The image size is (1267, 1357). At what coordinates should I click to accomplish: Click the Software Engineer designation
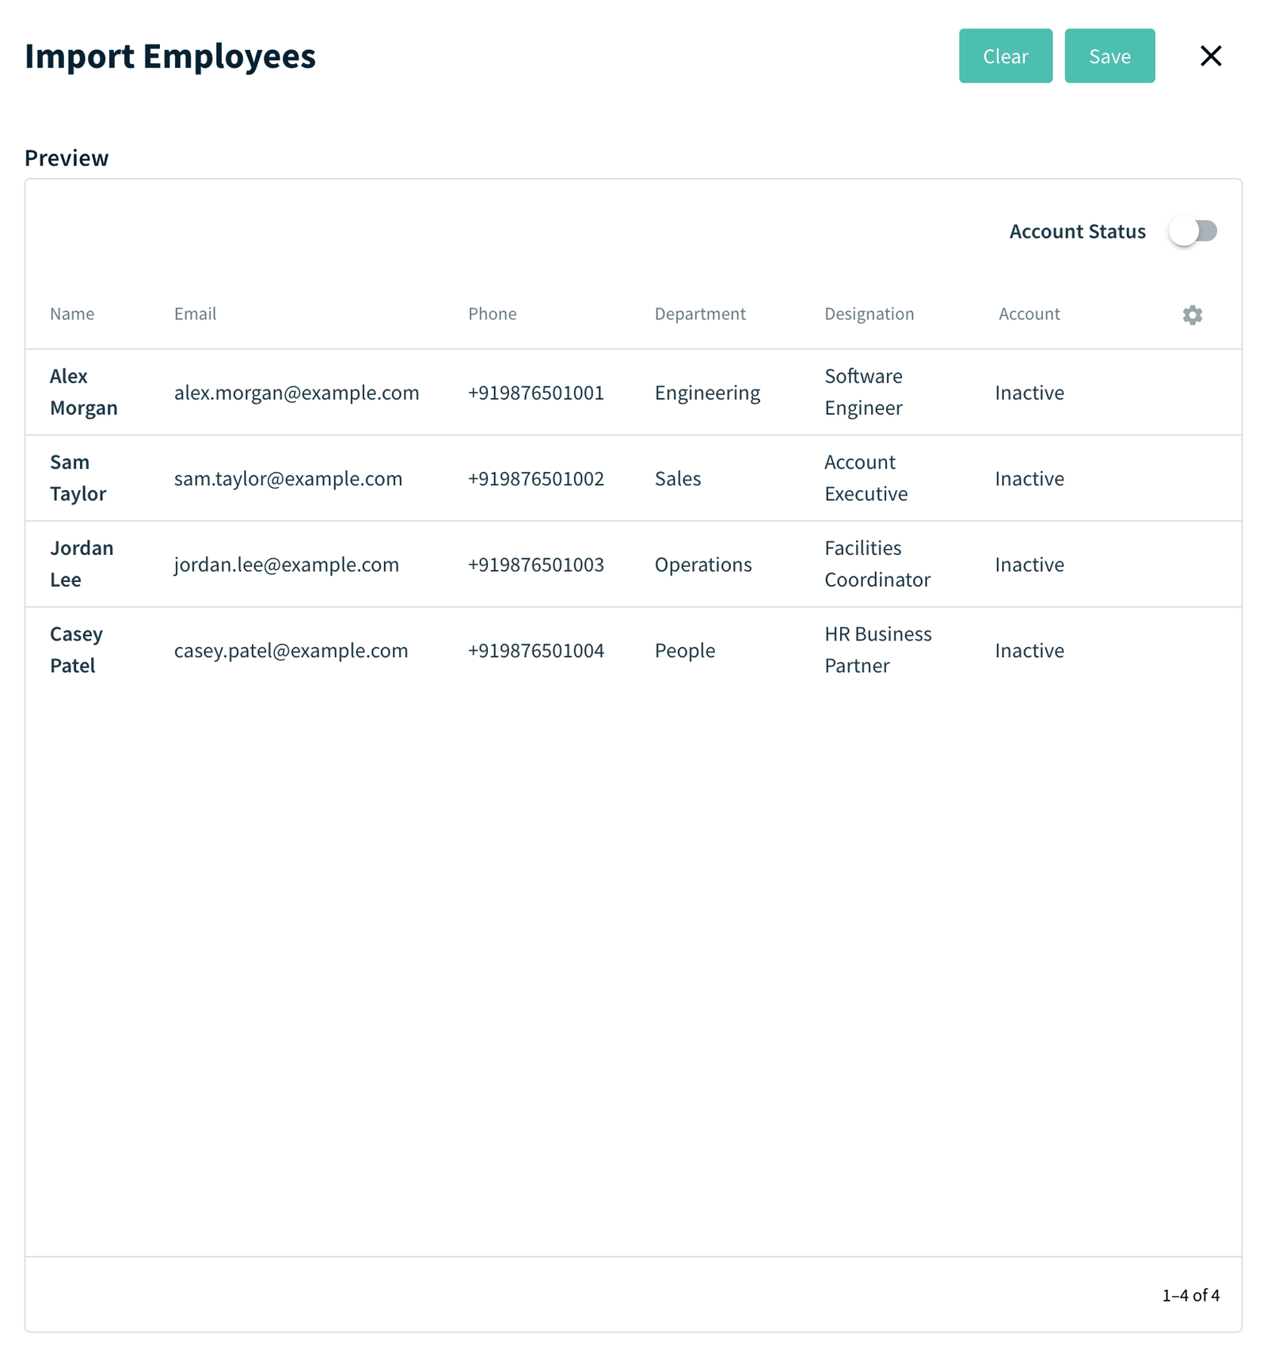[x=863, y=392]
